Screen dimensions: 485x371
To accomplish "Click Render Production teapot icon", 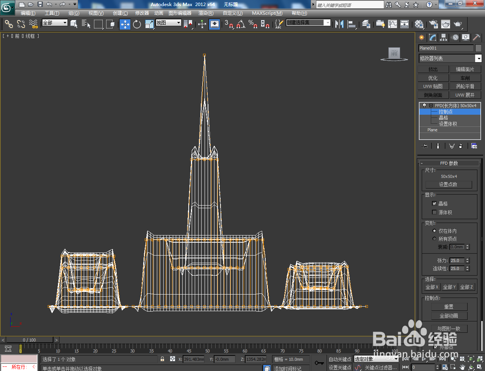I will [x=458, y=24].
